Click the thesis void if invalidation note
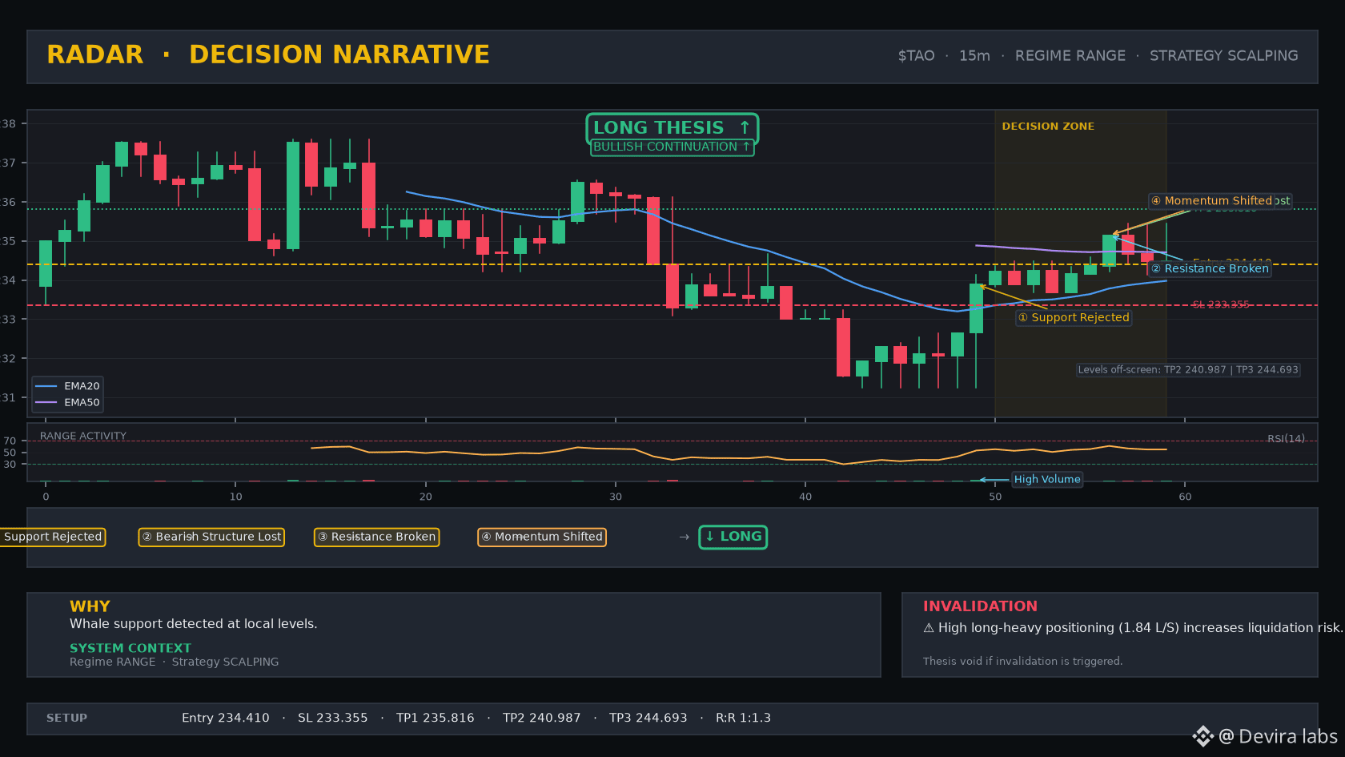The width and height of the screenshot is (1345, 757). (1022, 662)
